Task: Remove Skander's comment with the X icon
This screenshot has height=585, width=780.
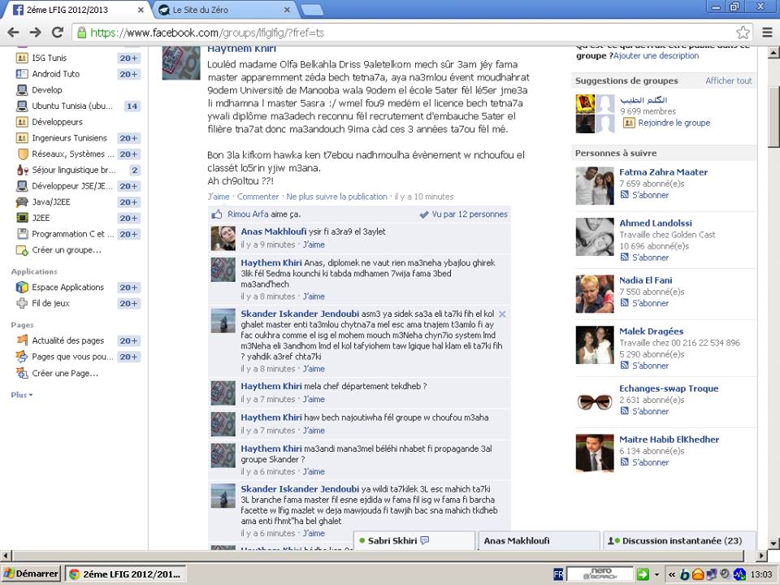Action: 502,314
